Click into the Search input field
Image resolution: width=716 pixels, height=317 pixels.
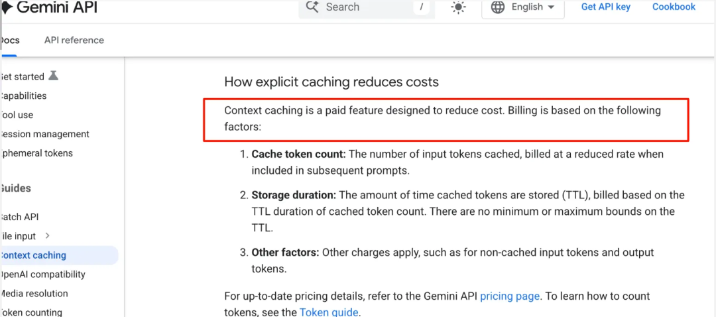tap(365, 7)
